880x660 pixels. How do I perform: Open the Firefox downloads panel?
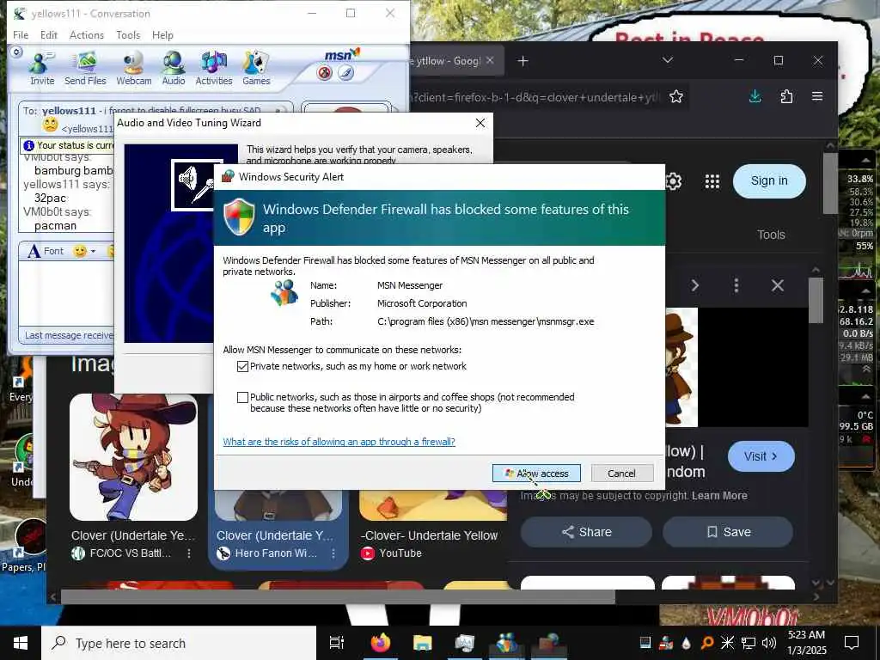[x=755, y=96]
